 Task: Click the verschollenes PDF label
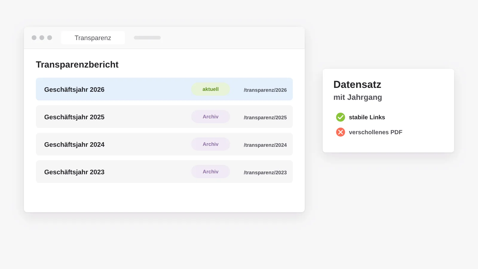pyautogui.click(x=376, y=132)
